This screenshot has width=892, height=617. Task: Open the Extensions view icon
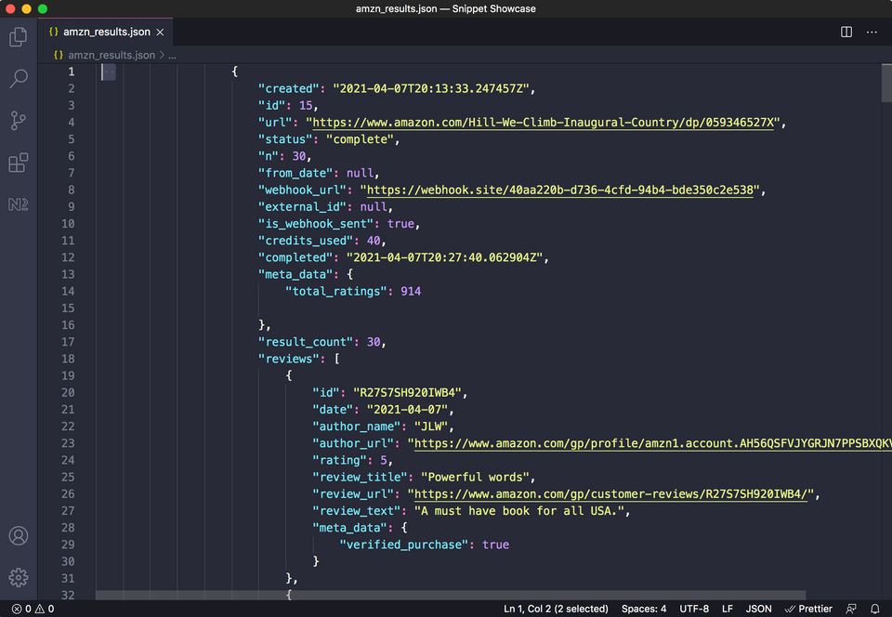click(18, 163)
